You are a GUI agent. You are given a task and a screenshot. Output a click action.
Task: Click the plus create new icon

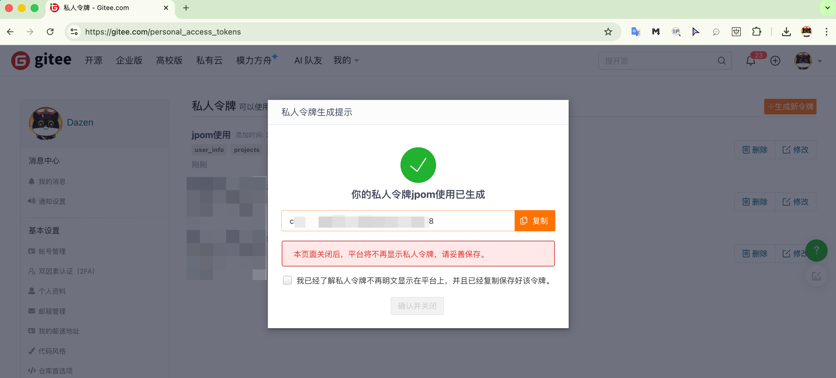[775, 61]
